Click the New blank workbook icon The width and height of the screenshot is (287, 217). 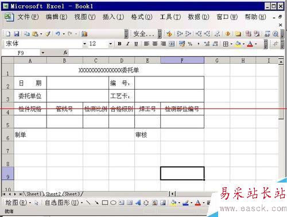[x=8, y=34]
